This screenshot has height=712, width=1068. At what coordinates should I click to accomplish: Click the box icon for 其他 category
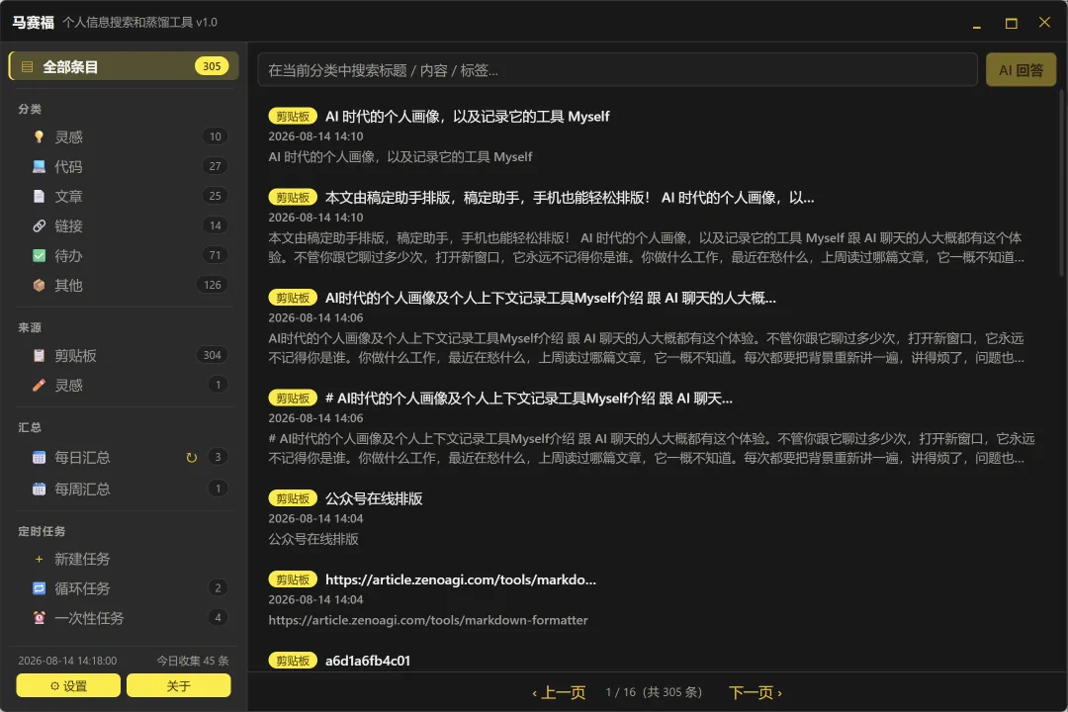coord(39,285)
